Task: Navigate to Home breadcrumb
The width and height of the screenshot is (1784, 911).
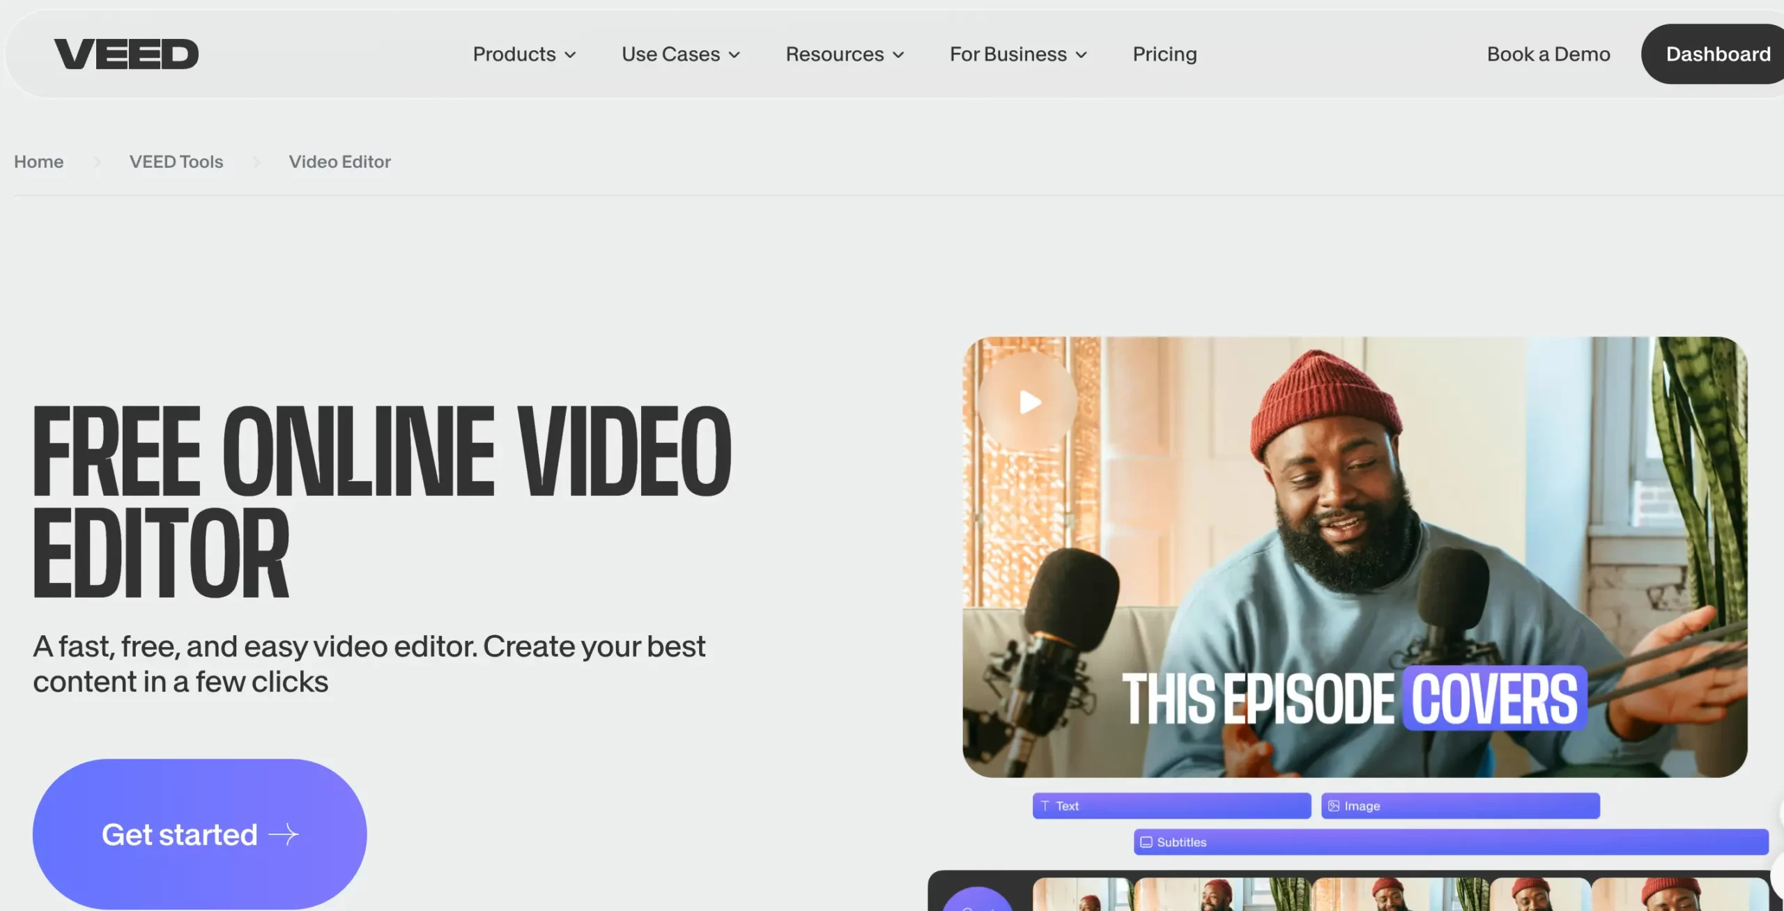Action: tap(39, 162)
